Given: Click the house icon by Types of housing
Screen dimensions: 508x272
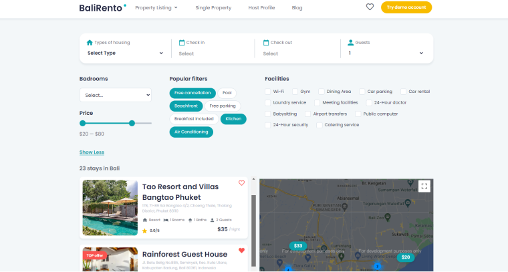Looking at the screenshot, I should click(x=90, y=42).
